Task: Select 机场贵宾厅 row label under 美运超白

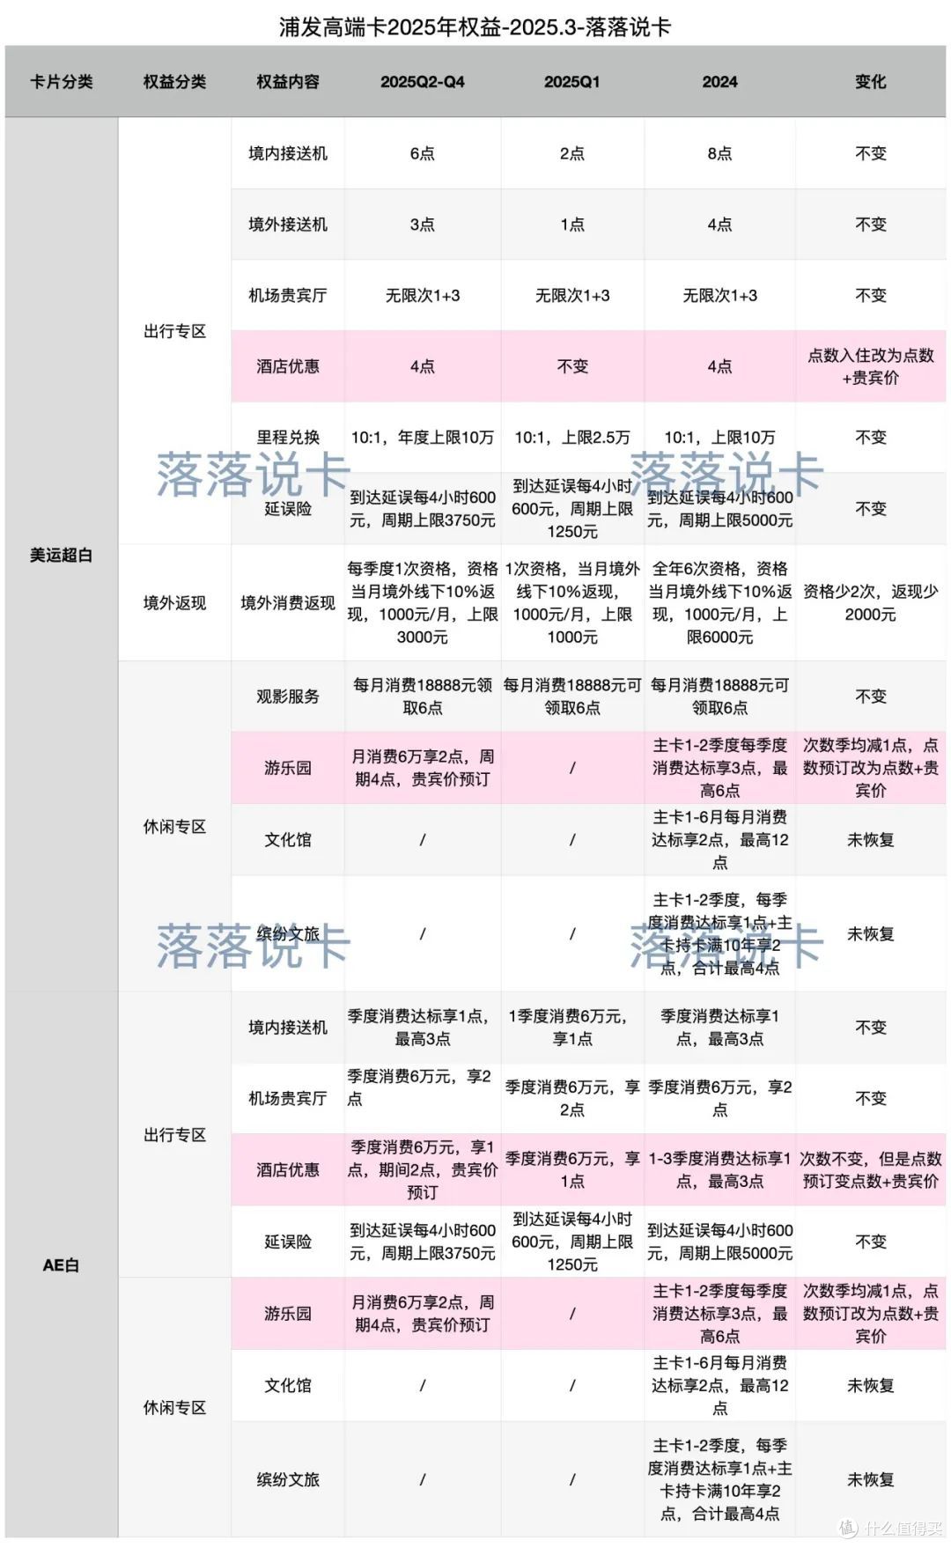Action: pos(288,296)
